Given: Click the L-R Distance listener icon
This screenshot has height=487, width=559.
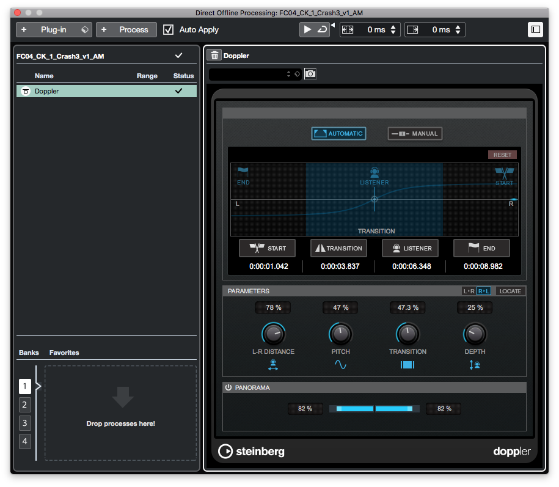Looking at the screenshot, I should click(x=272, y=365).
